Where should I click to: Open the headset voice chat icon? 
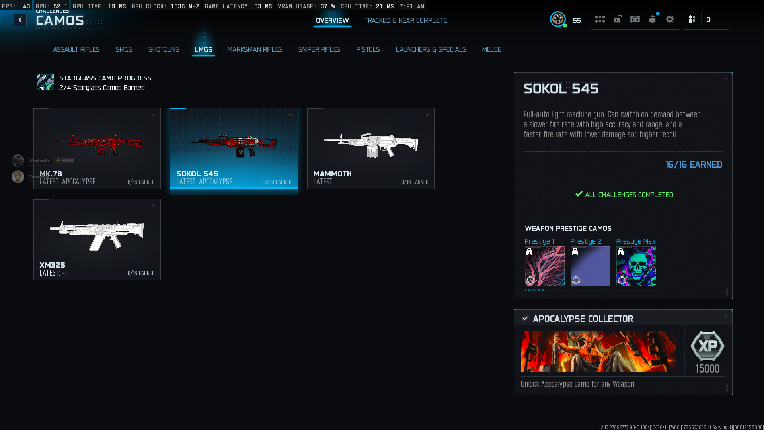pos(635,19)
